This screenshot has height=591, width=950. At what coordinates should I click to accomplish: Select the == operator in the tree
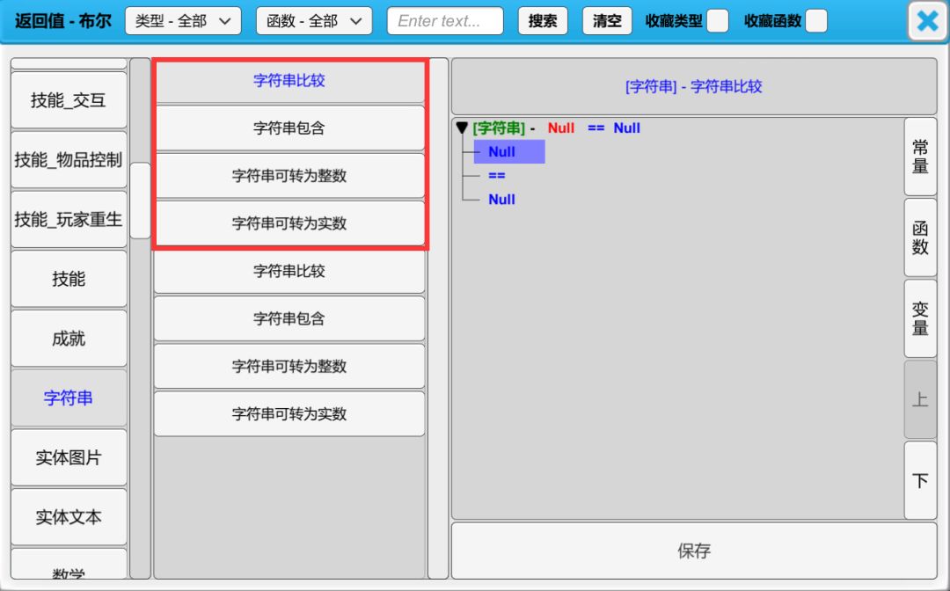(x=497, y=176)
